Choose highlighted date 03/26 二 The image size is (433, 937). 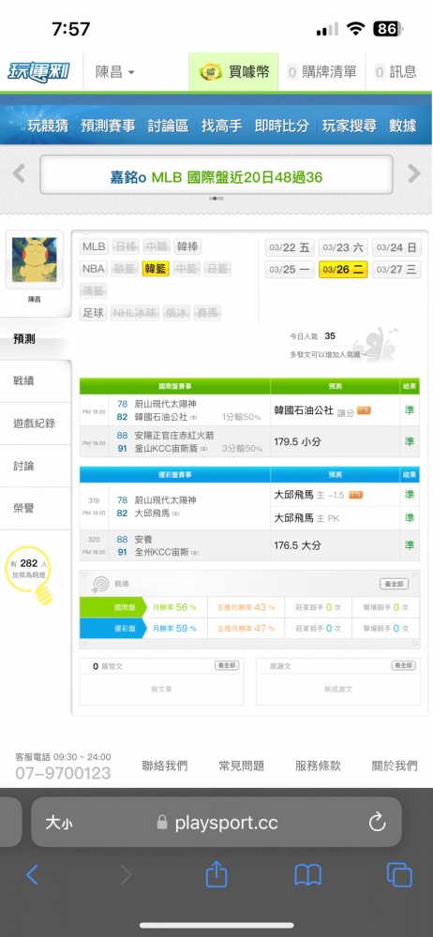(x=343, y=270)
